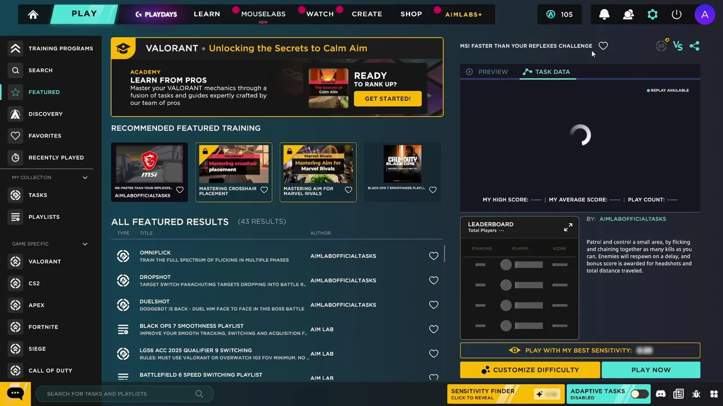Click Customize Difficulty

click(x=530, y=370)
